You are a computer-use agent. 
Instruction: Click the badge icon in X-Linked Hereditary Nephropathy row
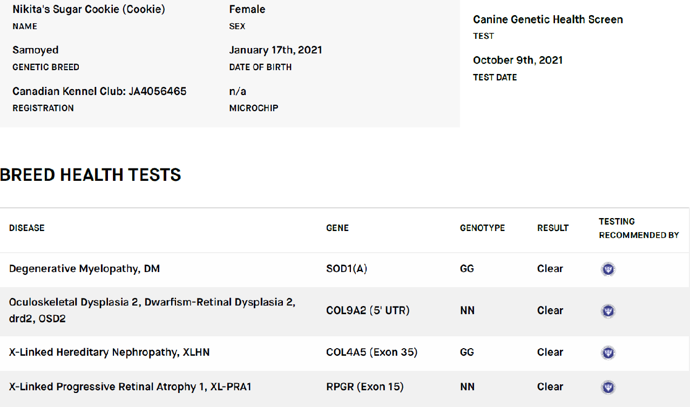click(x=608, y=353)
